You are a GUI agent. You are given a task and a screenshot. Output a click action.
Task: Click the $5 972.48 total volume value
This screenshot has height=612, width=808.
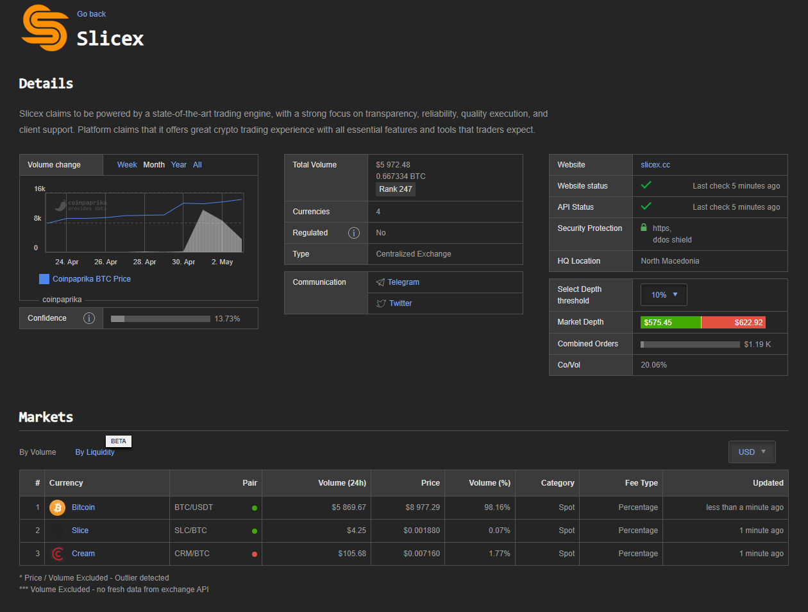(393, 165)
